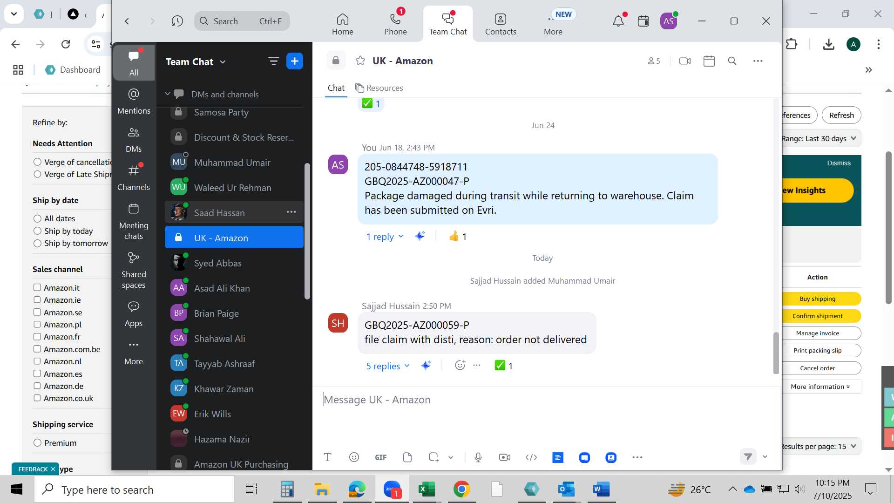Record an audio message with microphone icon

click(478, 457)
